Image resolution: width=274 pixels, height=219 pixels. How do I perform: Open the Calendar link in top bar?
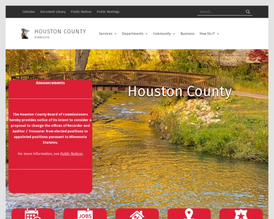click(x=29, y=12)
